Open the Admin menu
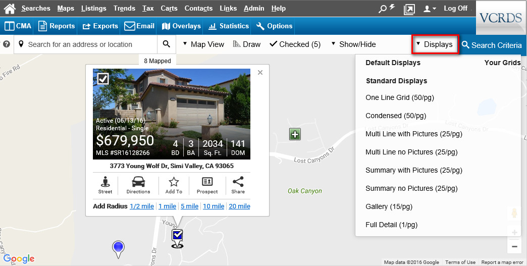Viewport: 527px width, 266px height. [x=254, y=9]
